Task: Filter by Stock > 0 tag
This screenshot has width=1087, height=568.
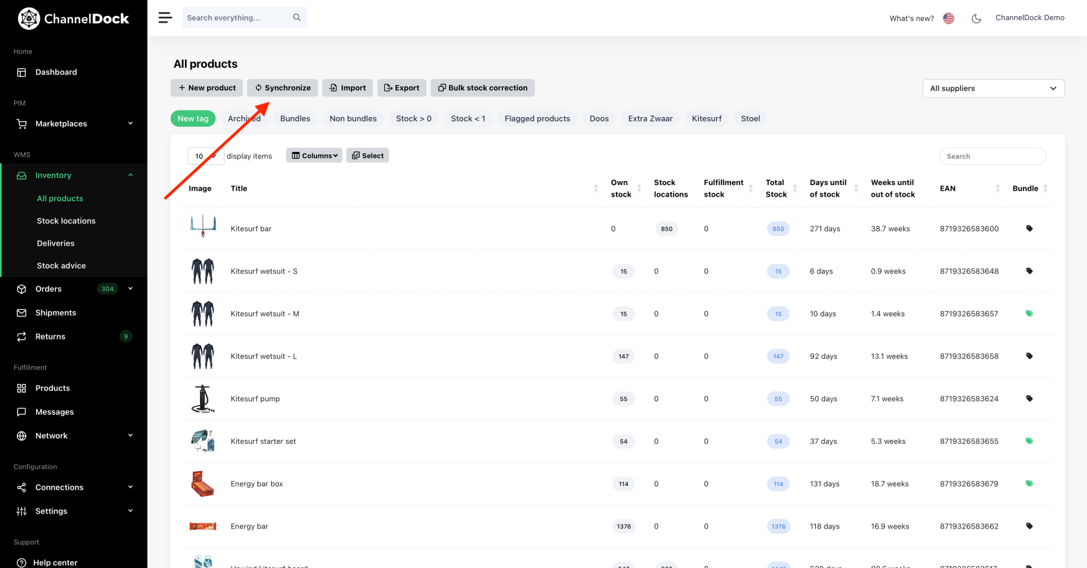Action: [414, 118]
